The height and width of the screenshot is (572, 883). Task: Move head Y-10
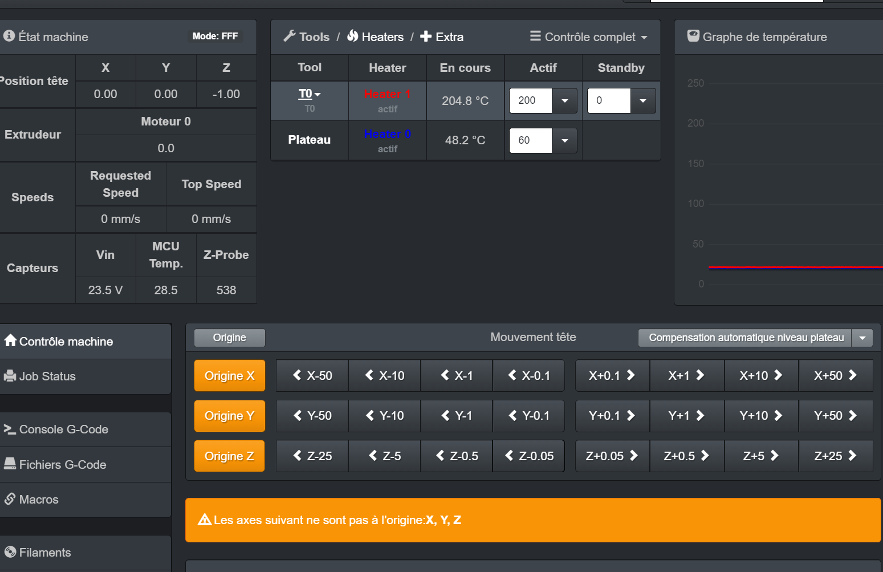click(x=384, y=416)
